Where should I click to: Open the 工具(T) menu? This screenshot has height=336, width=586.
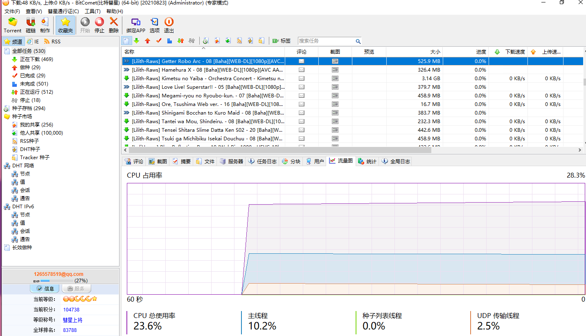[x=92, y=11]
